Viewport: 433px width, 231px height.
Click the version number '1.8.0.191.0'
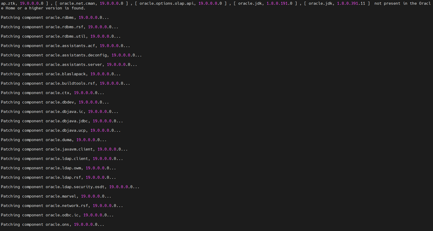[x=279, y=3]
